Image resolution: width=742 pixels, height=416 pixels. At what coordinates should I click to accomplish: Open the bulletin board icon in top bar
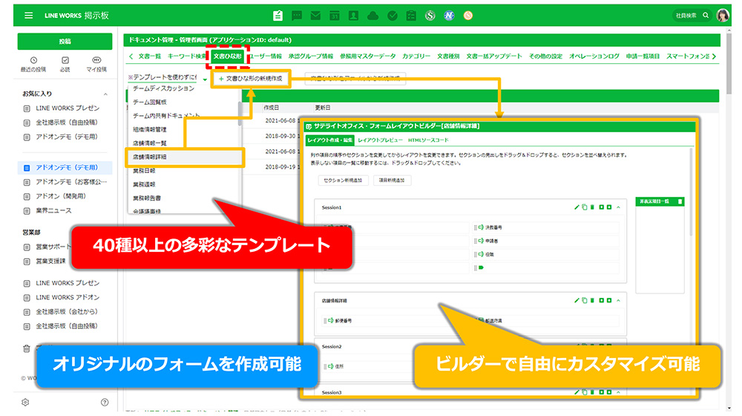point(278,16)
